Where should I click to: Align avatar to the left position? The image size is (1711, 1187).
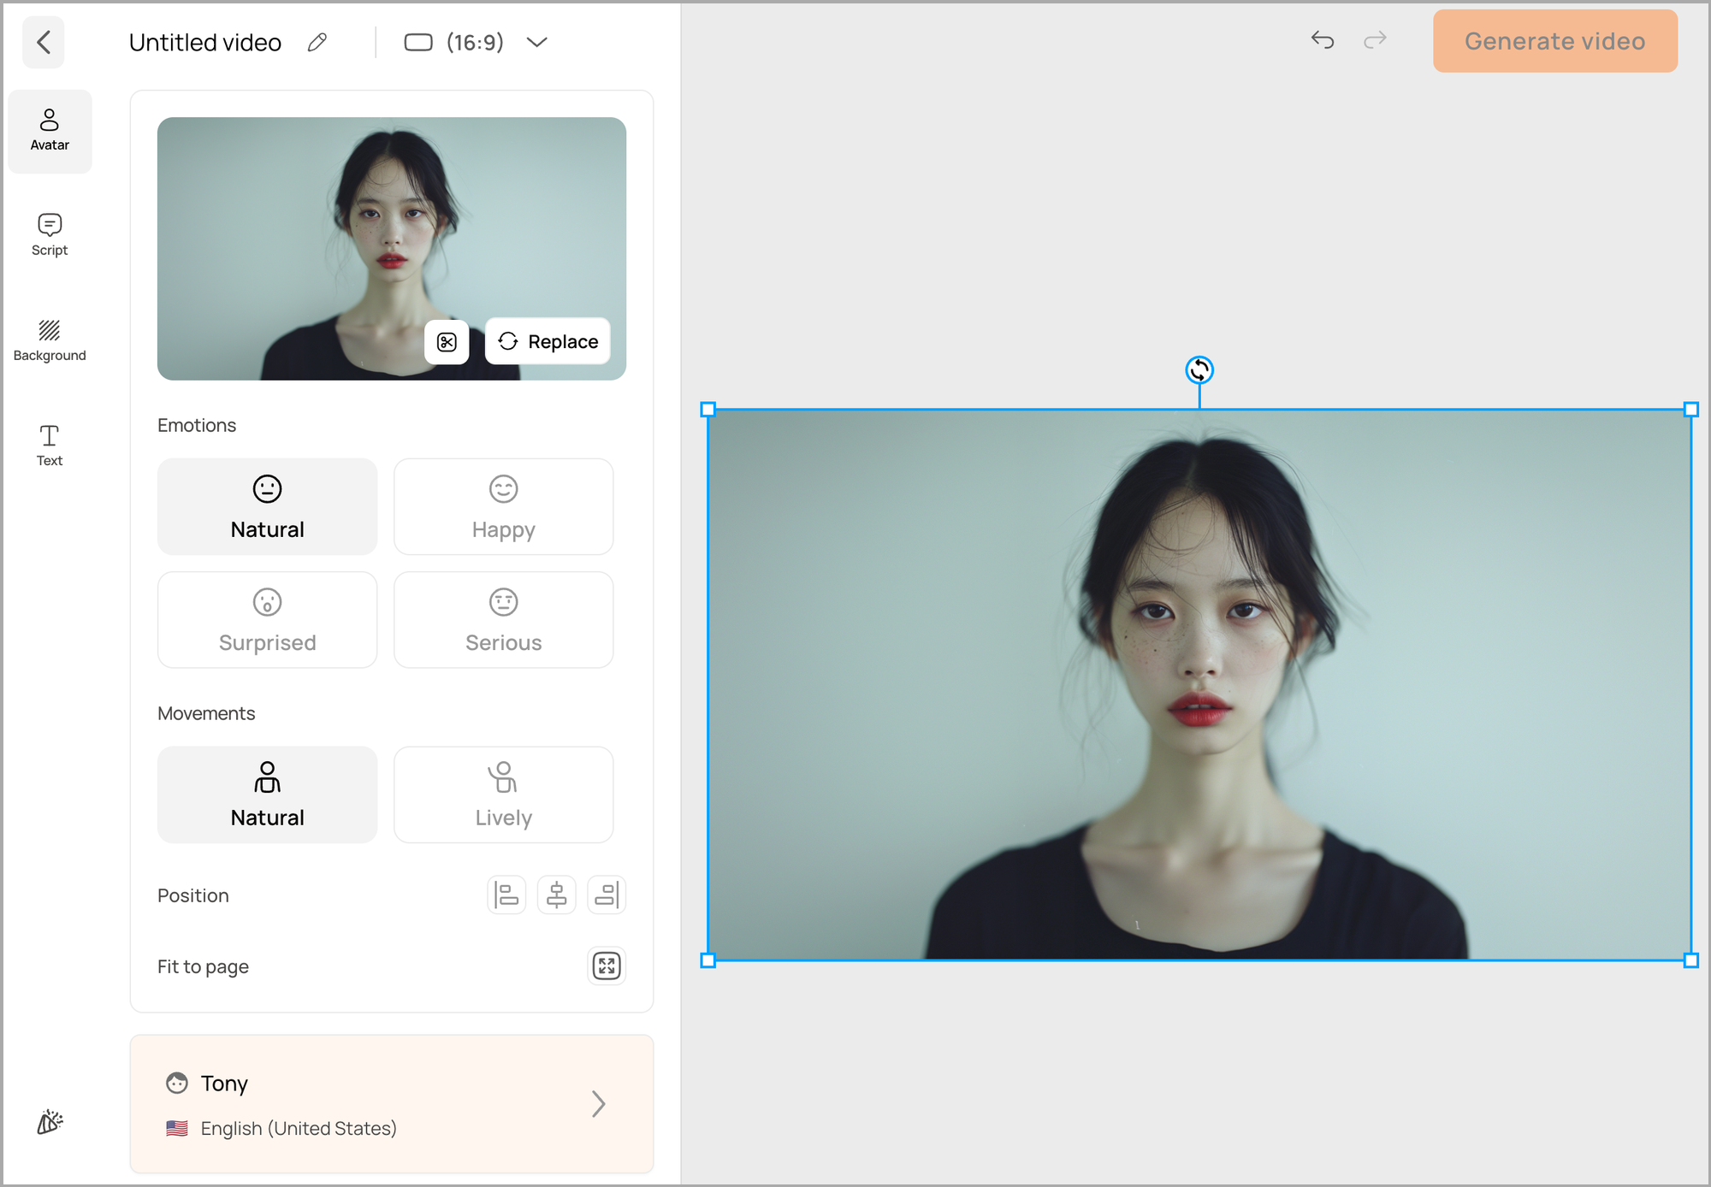pos(506,895)
